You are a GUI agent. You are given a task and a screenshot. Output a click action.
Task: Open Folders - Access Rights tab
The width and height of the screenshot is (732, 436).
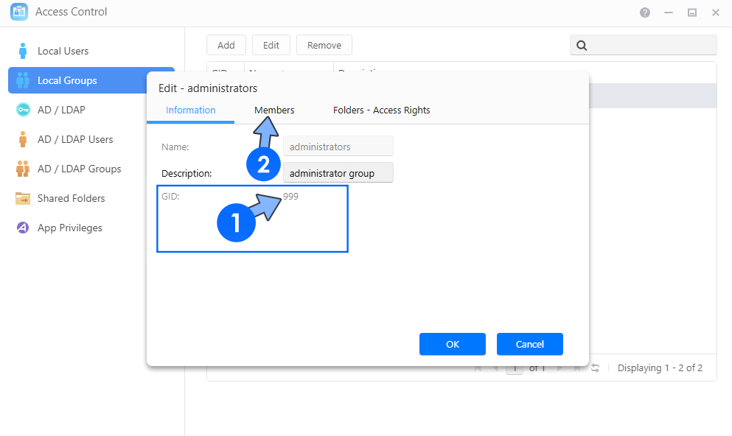[381, 110]
